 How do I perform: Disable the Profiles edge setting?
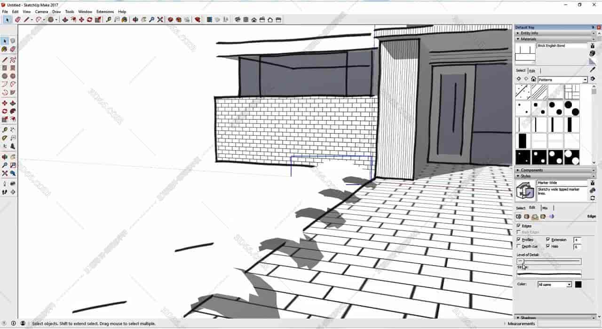tap(518, 239)
